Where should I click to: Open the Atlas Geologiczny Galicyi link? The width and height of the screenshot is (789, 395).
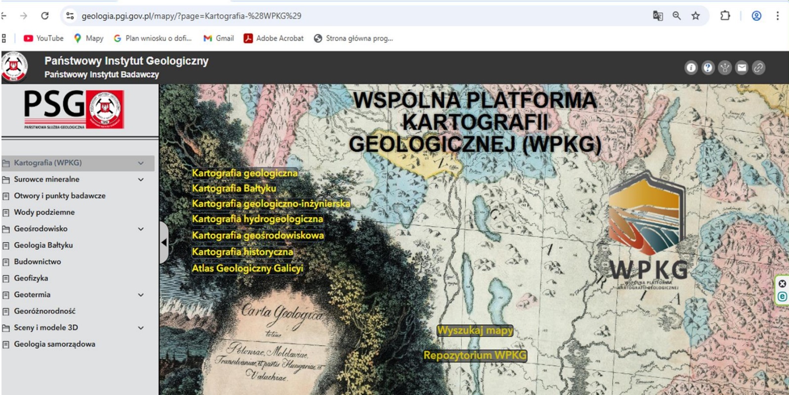tap(247, 269)
